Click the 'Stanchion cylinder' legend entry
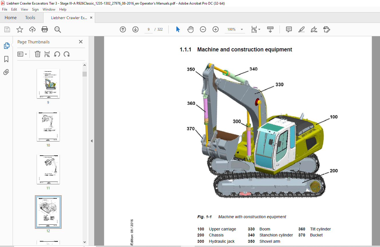 tap(276, 235)
